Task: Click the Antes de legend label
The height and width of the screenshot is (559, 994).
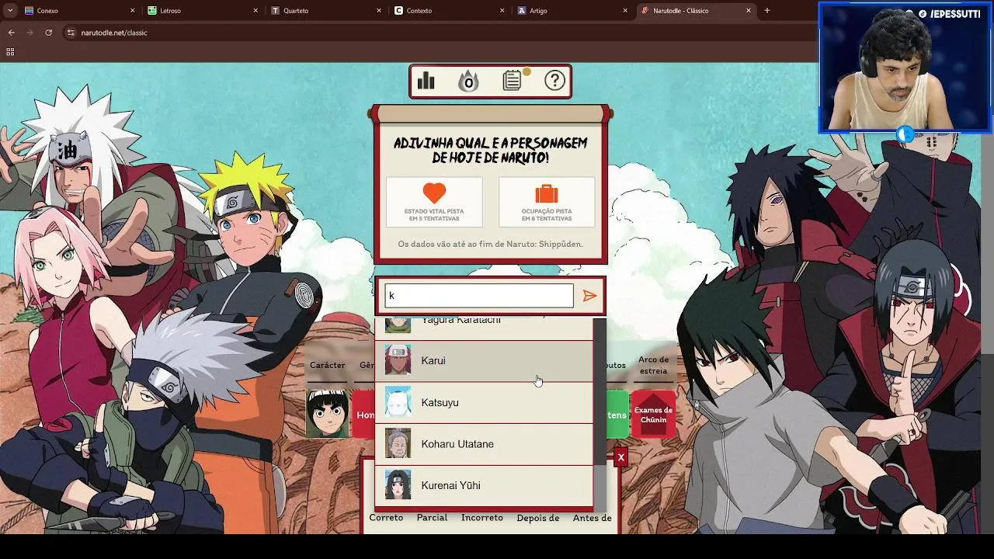Action: pyautogui.click(x=593, y=519)
